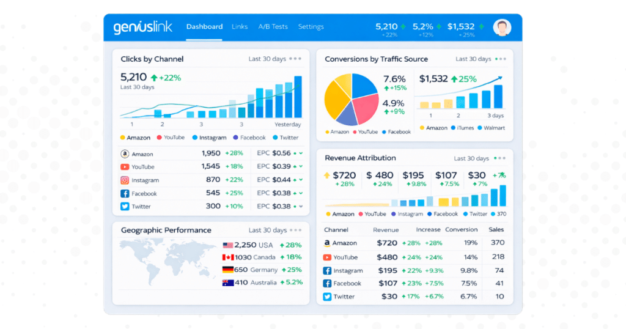The image size is (626, 329).
Task: Toggle YouTube legend in Clicks by Channel
Action: (x=171, y=138)
